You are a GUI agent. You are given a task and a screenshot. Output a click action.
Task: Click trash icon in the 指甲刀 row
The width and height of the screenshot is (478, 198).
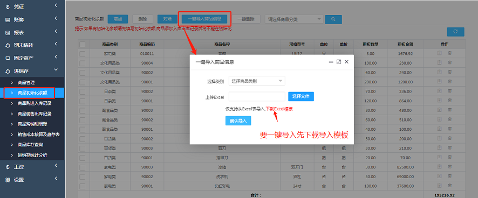pyautogui.click(x=449, y=158)
